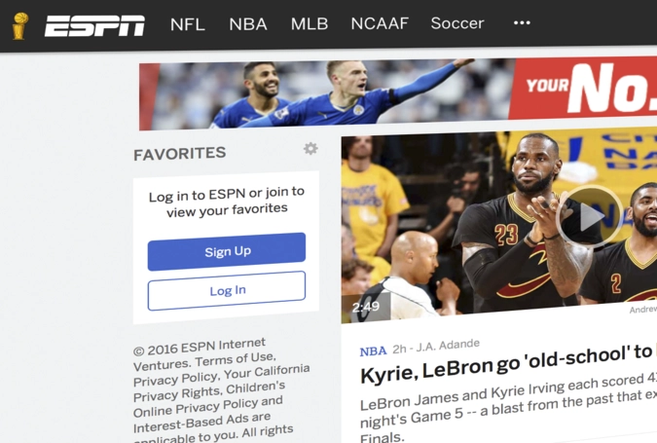
Task: Click the red 'Your No.' banner section
Action: coord(583,88)
